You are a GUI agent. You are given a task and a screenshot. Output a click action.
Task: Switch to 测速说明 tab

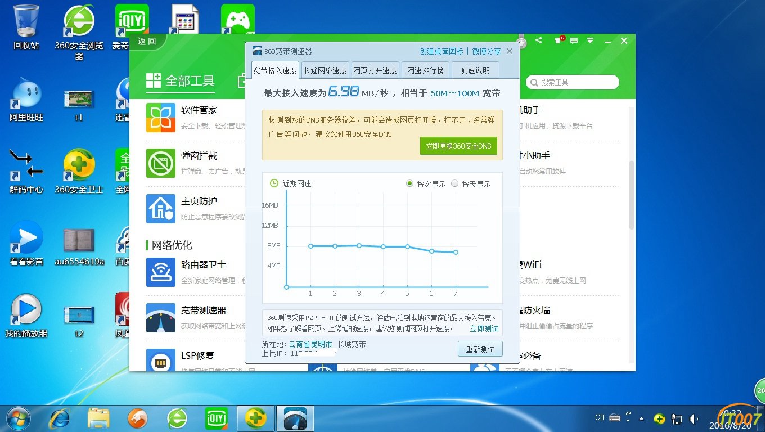click(x=475, y=70)
